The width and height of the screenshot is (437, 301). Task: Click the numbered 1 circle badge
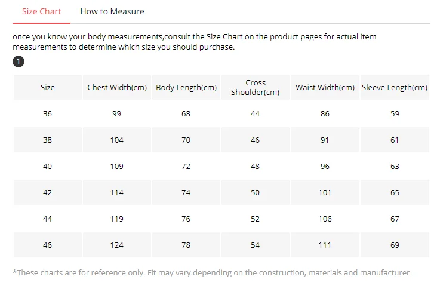19,62
